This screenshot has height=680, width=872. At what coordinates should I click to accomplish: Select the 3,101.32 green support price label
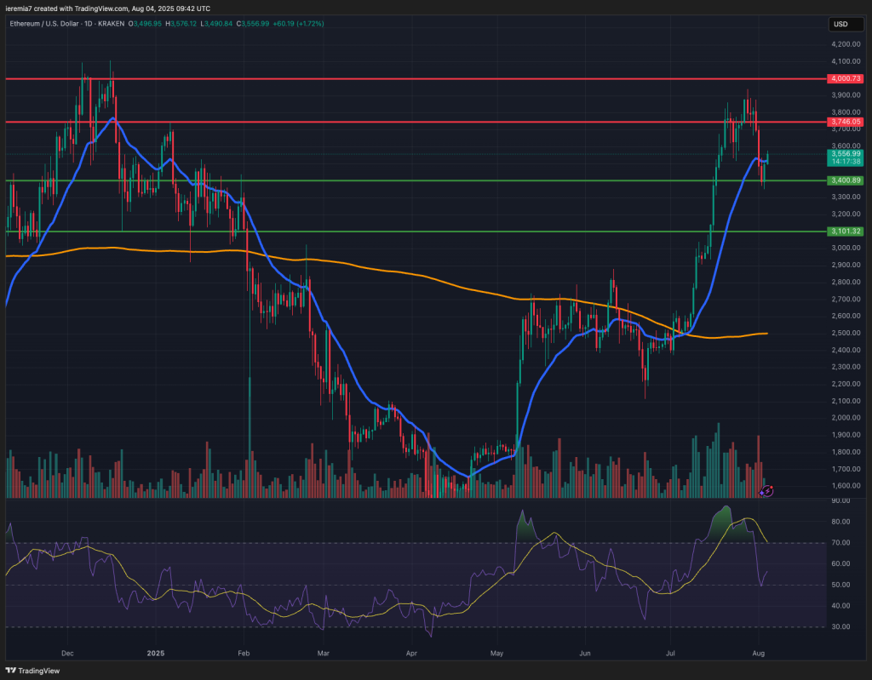click(846, 231)
